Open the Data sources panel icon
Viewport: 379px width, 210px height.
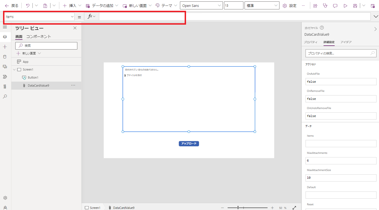(x=4, y=57)
